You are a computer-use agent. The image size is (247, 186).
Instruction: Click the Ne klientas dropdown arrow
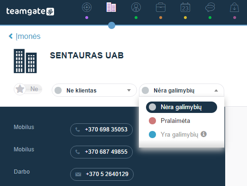[129, 90]
